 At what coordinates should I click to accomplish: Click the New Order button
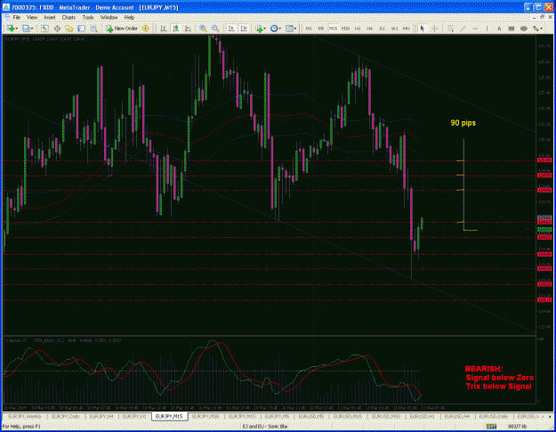(122, 29)
